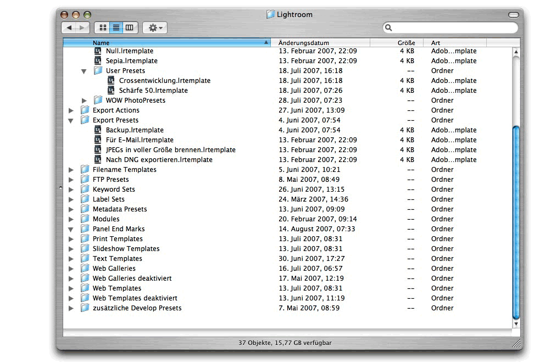Select the Export Actions folder icon
534x362 pixels.
pyautogui.click(x=85, y=110)
